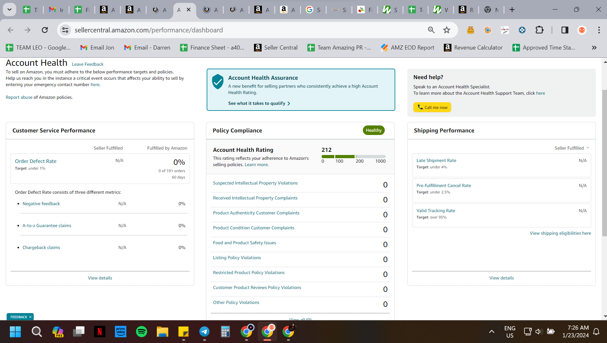Image resolution: width=607 pixels, height=343 pixels.
Task: Open the Email Jon bookmark
Action: coord(97,48)
